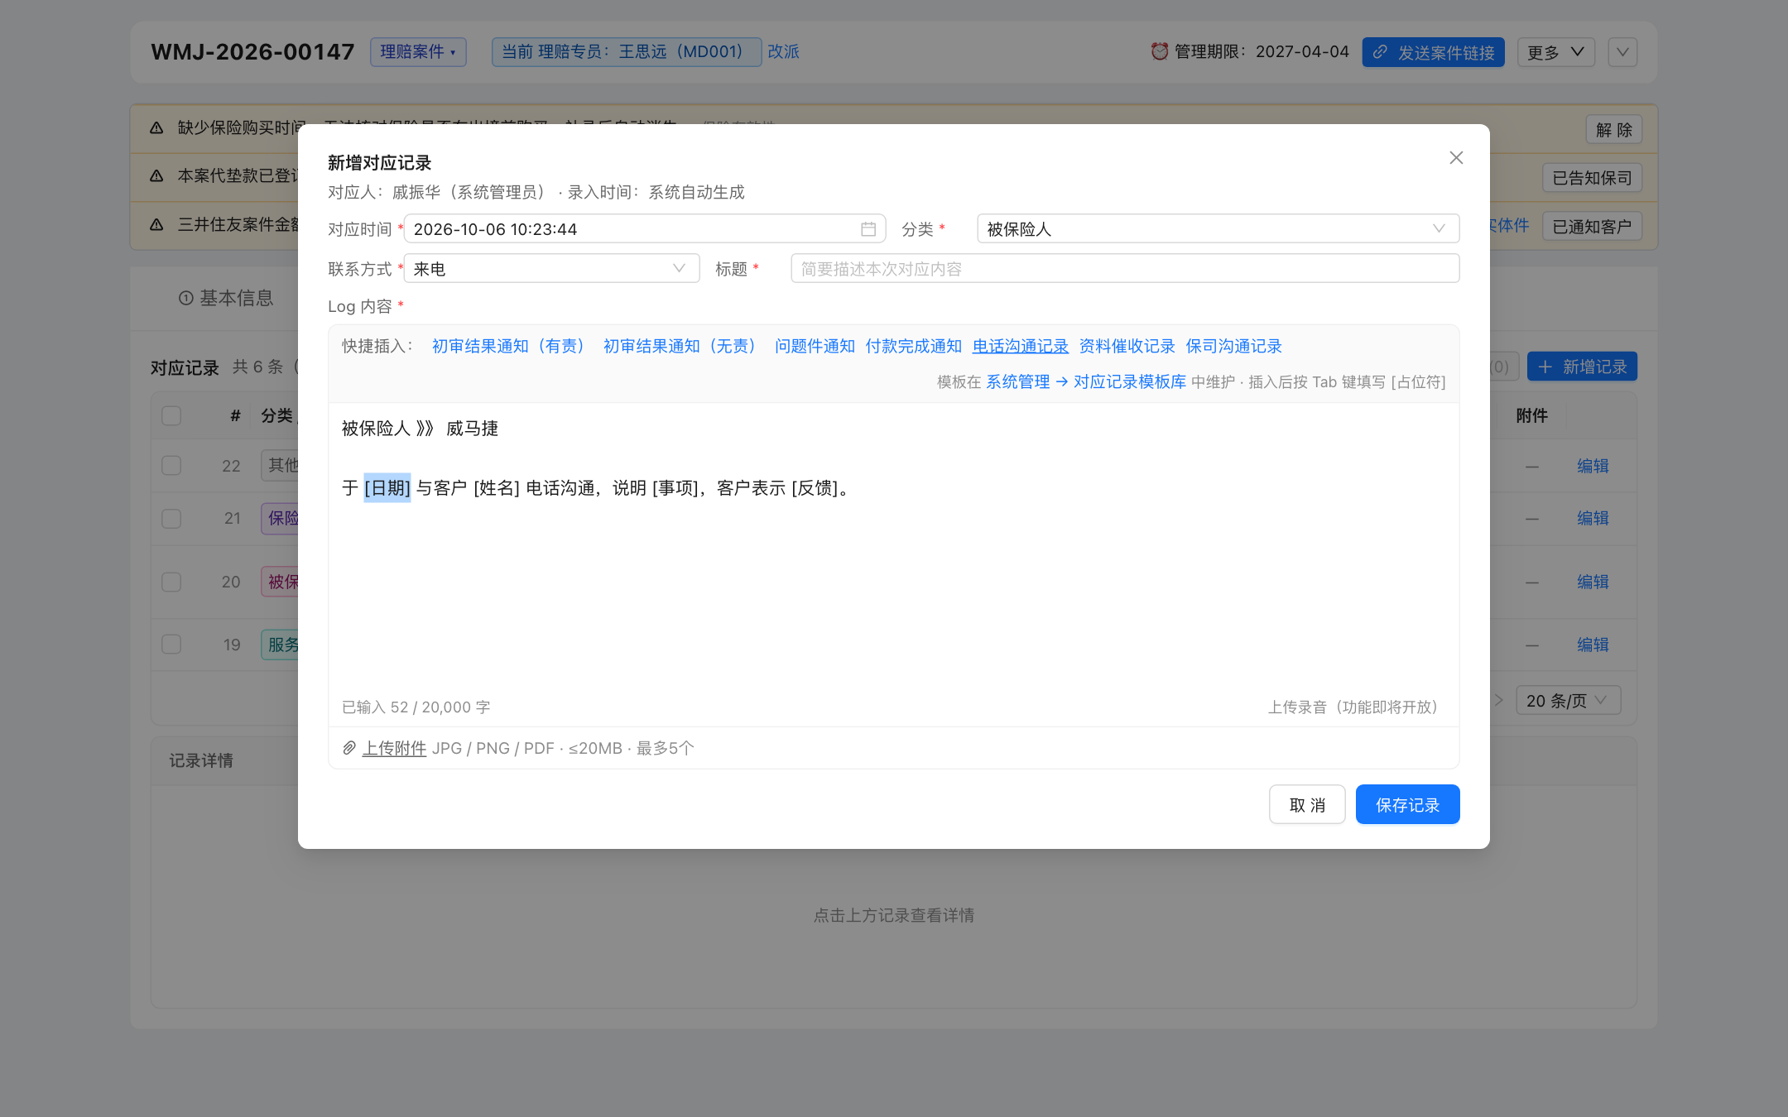Click the 解除 button on warning banner
Viewport: 1788px width, 1117px height.
point(1614,129)
